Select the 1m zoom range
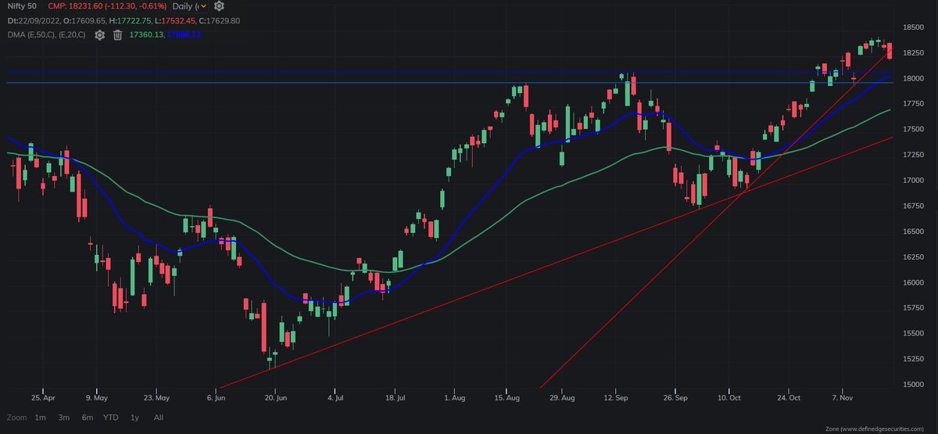Screen dimensions: 938x434 click(x=39, y=418)
